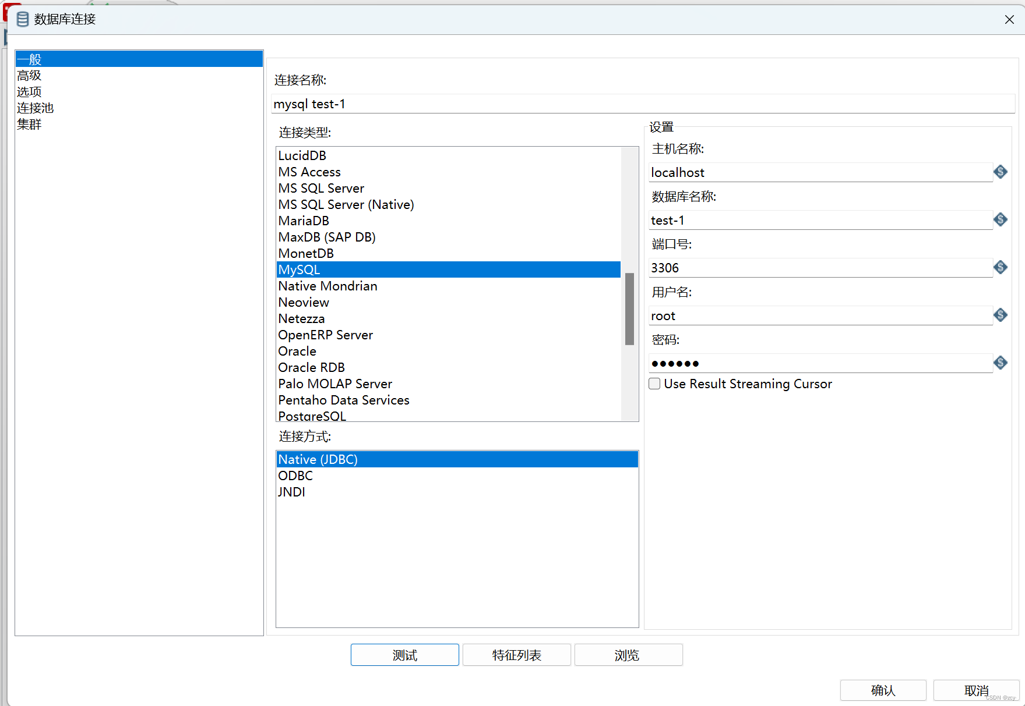Screen dimensions: 1025x706
Task: Switch to the 连接池 section
Action: pos(139,108)
